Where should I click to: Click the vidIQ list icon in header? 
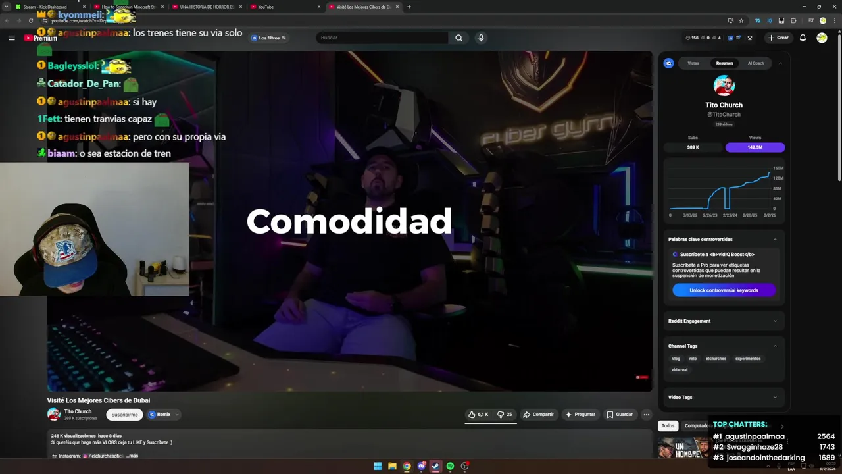pos(739,38)
